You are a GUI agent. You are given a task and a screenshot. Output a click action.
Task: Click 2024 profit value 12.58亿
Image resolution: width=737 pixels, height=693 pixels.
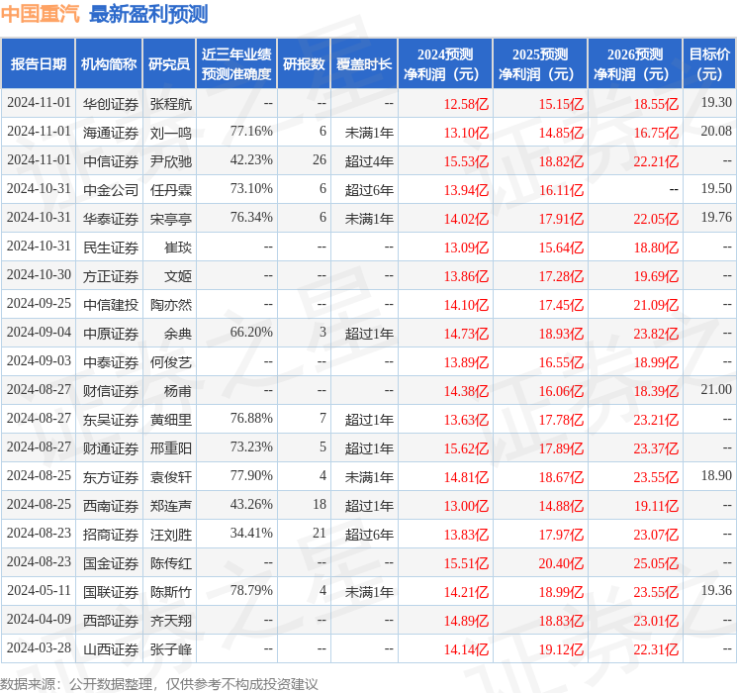(x=466, y=104)
